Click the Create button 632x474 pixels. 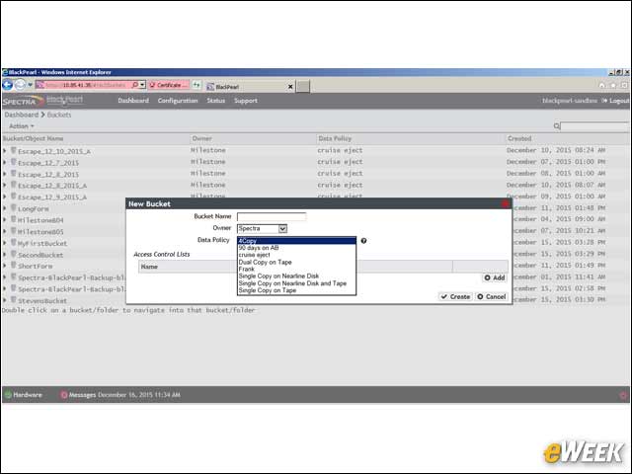tap(455, 296)
